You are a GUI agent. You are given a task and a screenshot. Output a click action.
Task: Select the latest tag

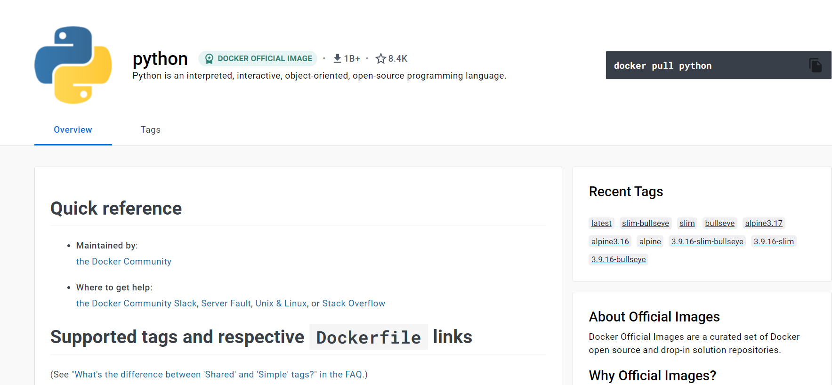point(601,223)
